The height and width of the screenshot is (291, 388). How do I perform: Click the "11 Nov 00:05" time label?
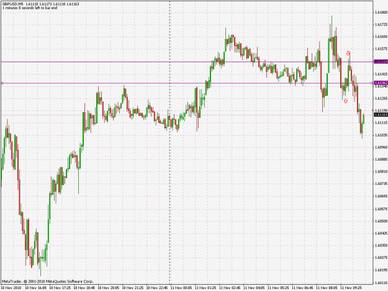click(x=181, y=288)
